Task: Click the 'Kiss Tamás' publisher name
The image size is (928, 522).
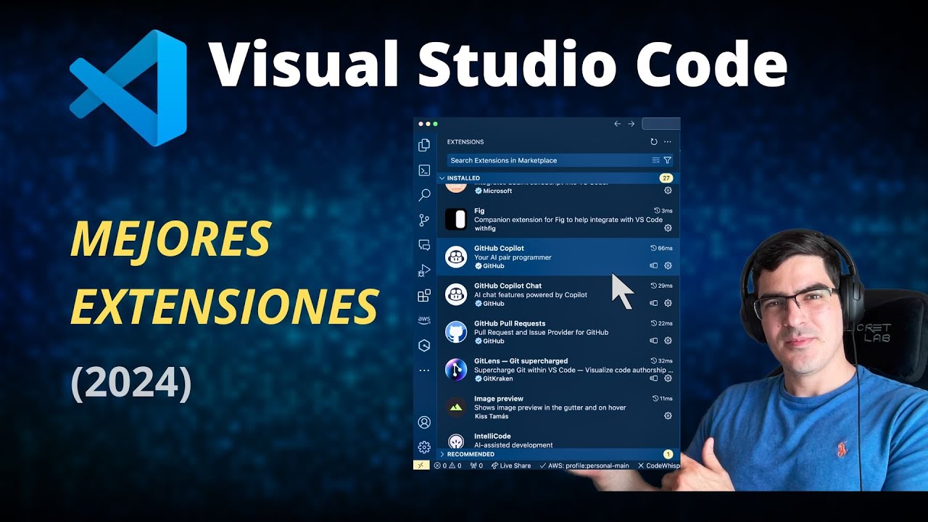Action: point(492,416)
